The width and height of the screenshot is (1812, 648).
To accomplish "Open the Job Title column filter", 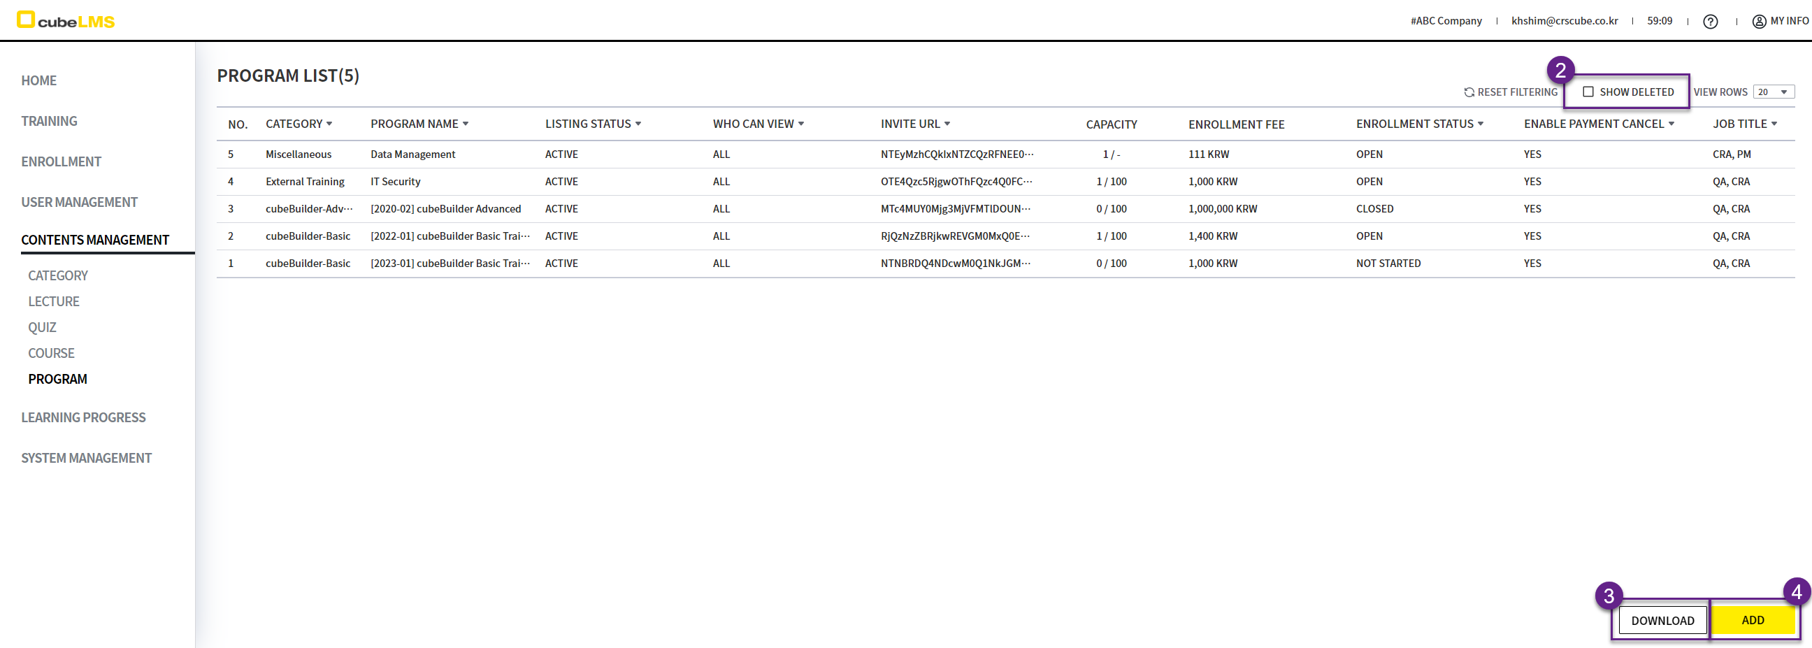I will (x=1774, y=124).
